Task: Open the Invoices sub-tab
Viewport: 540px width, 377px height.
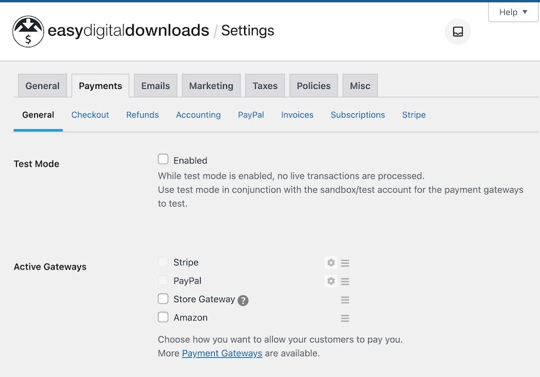Action: click(x=297, y=115)
